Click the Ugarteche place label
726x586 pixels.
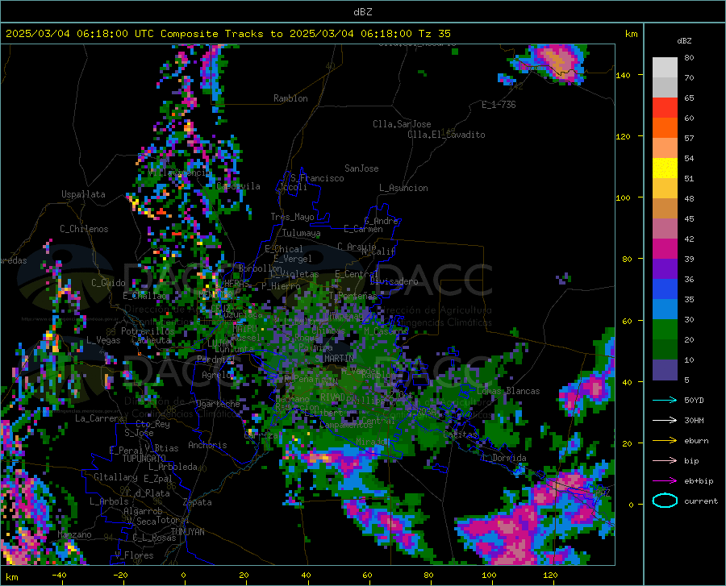point(218,404)
